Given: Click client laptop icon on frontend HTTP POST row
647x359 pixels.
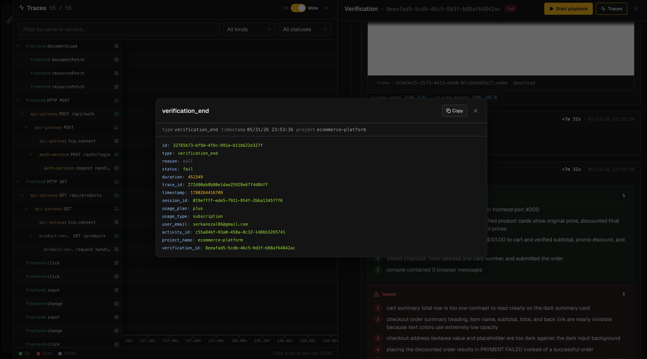Looking at the screenshot, I should (116, 100).
